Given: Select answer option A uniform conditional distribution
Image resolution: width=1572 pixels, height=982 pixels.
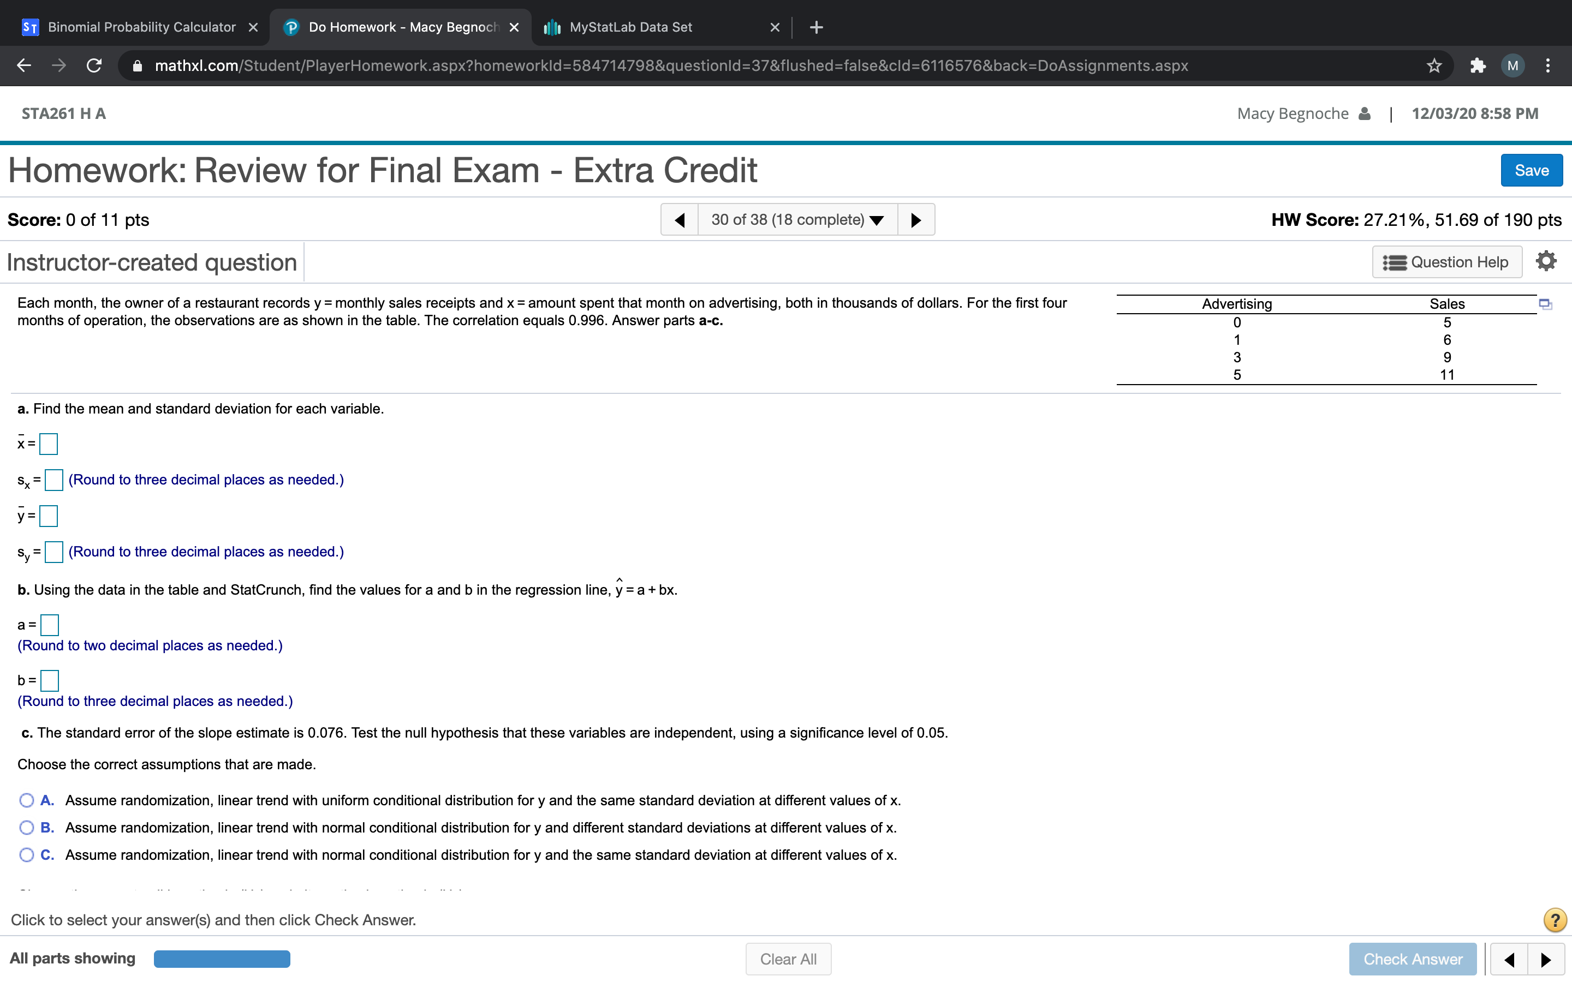Looking at the screenshot, I should click(x=27, y=800).
